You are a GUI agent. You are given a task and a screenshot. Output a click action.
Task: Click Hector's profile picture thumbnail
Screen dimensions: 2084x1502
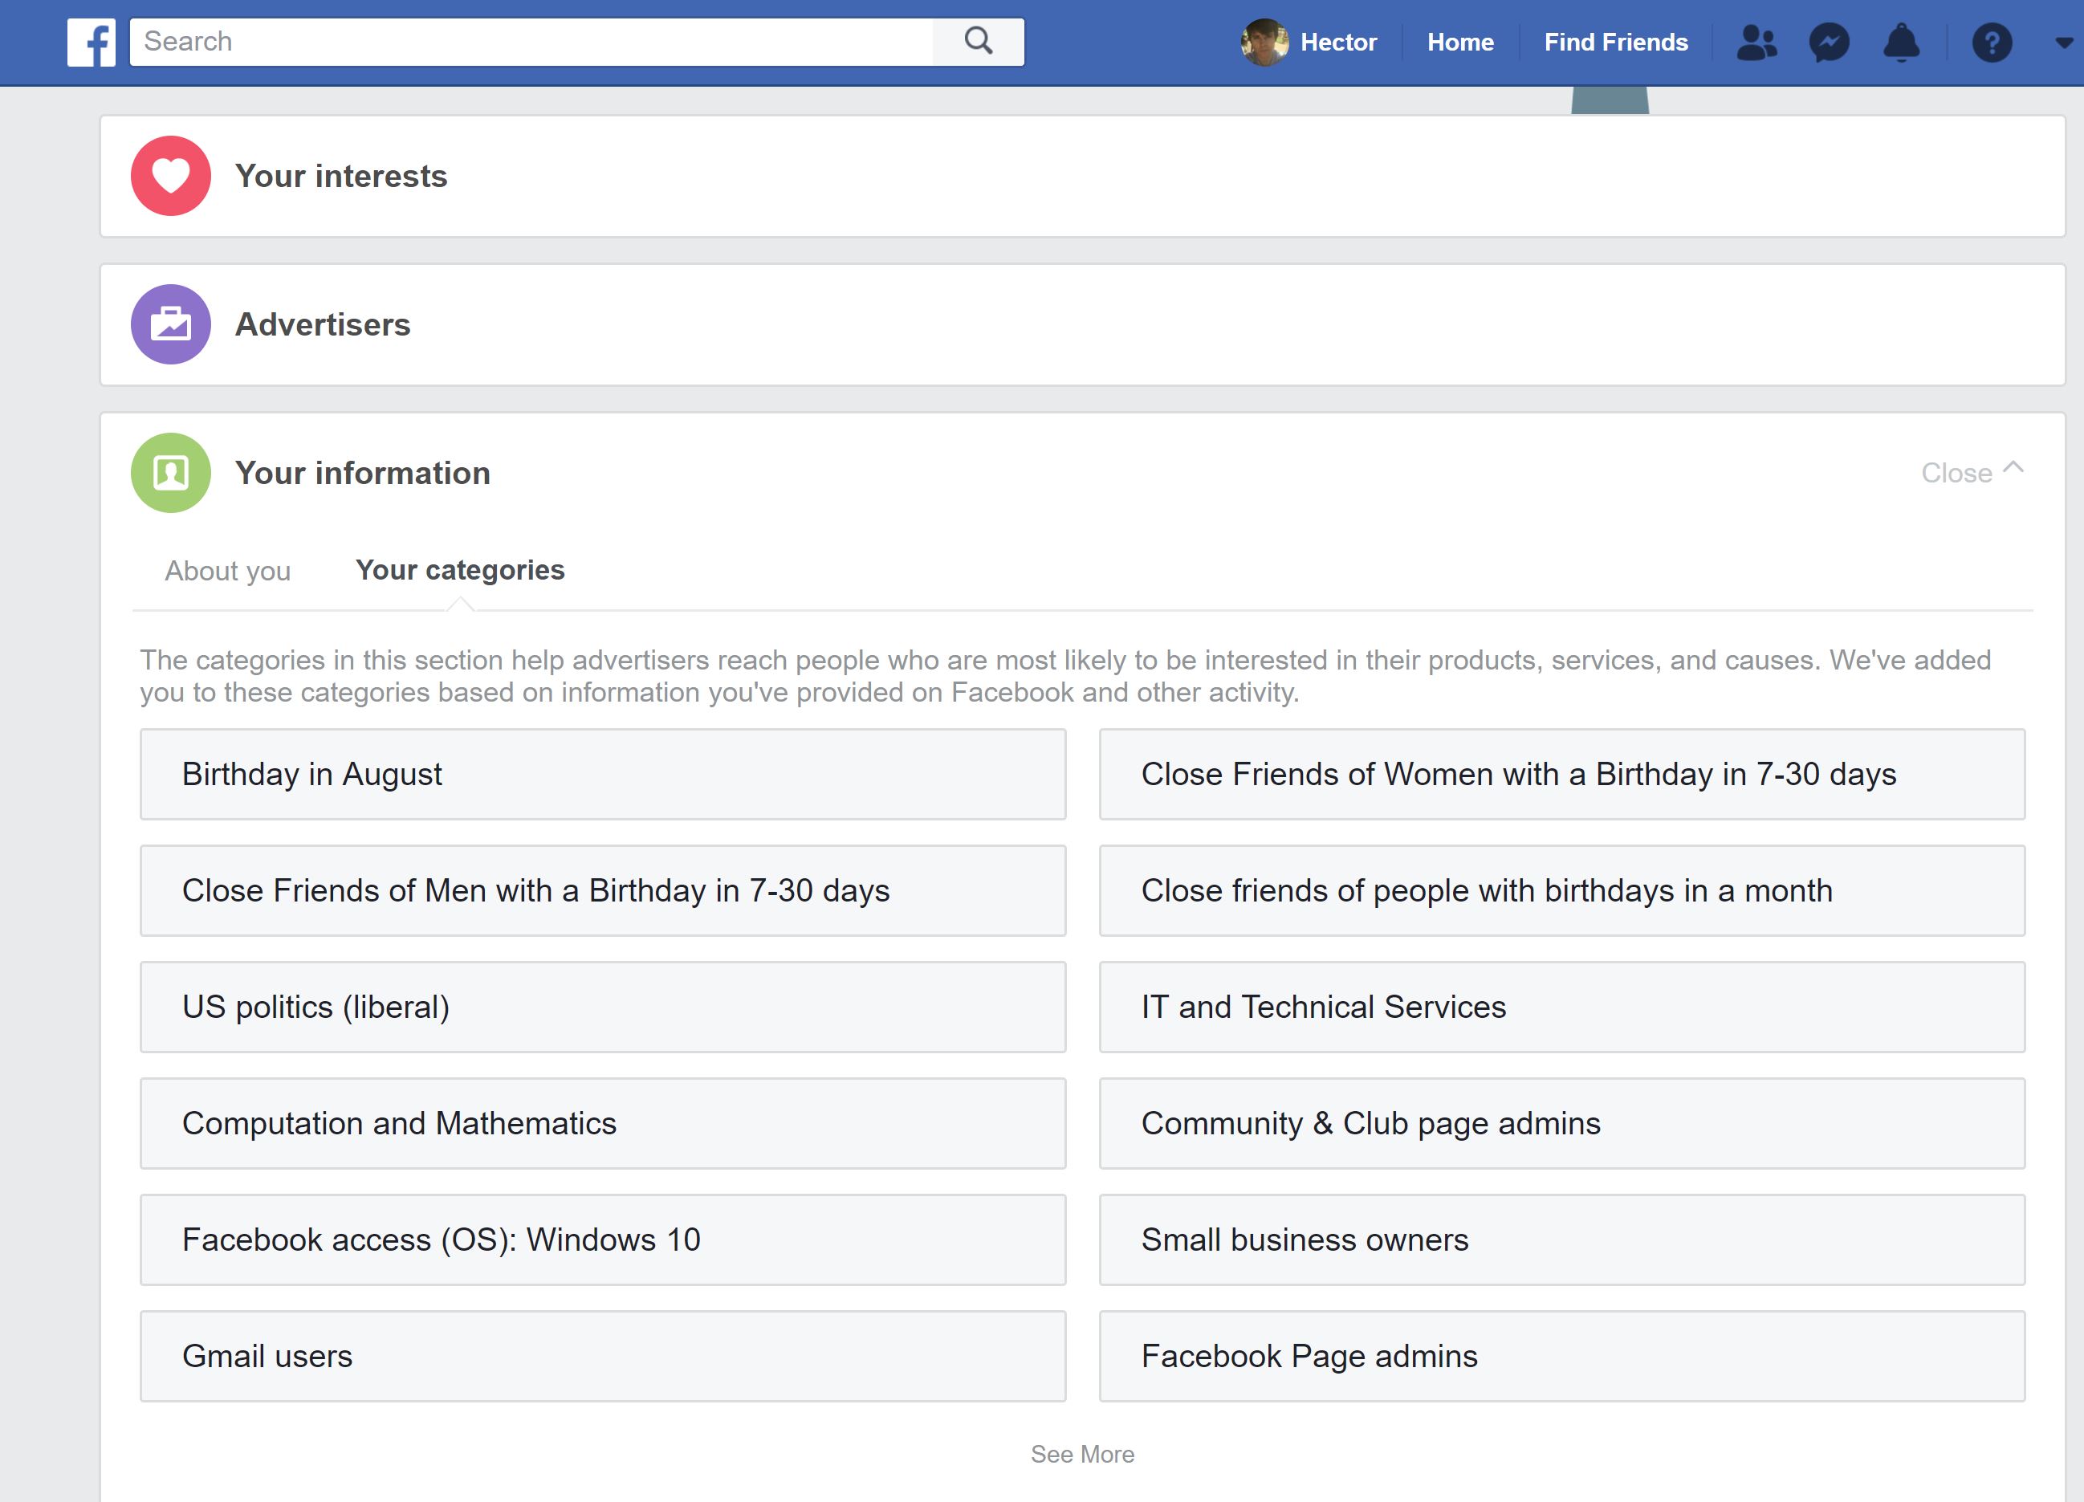[1264, 43]
